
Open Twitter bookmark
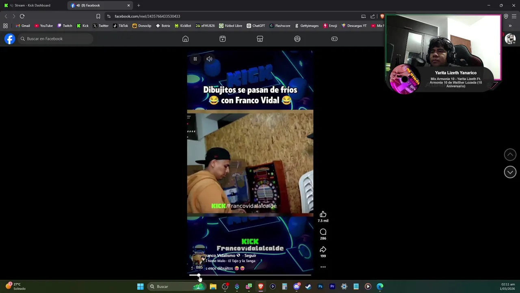(101, 26)
